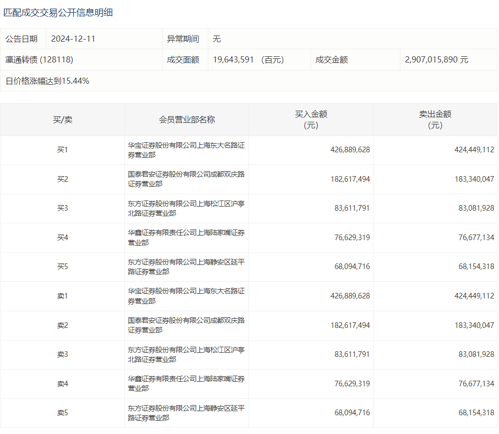Open 东方证券松江区 branch in 买3 row

point(186,209)
